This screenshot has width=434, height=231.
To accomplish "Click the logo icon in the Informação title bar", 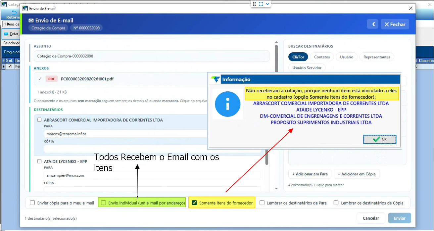I will (x=216, y=79).
